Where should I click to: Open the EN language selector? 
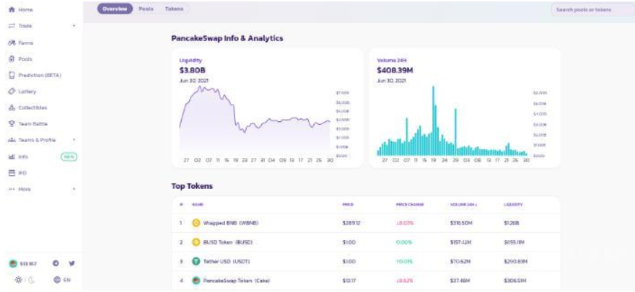tap(61, 280)
